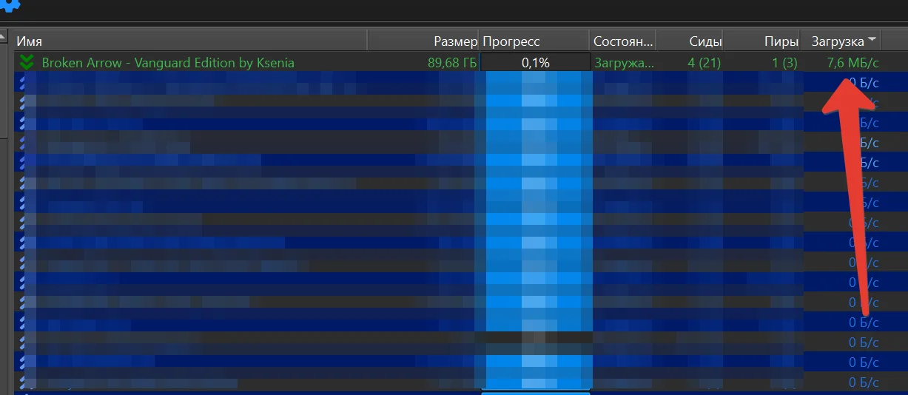Click the Загружа... status of Broken Arrow

click(x=624, y=63)
